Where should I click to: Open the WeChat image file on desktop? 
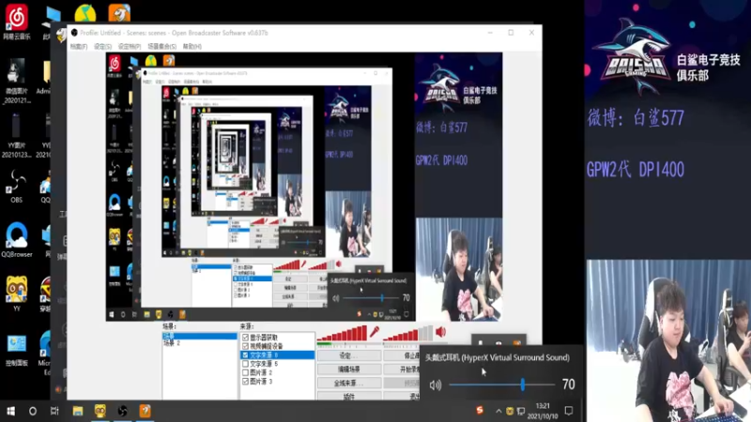[x=16, y=81]
